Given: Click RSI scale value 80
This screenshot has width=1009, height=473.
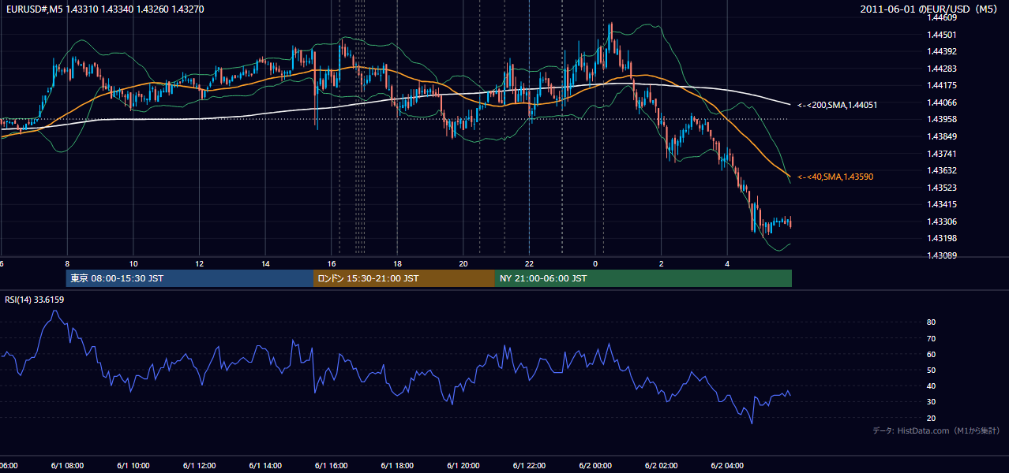Looking at the screenshot, I should pyautogui.click(x=932, y=322).
